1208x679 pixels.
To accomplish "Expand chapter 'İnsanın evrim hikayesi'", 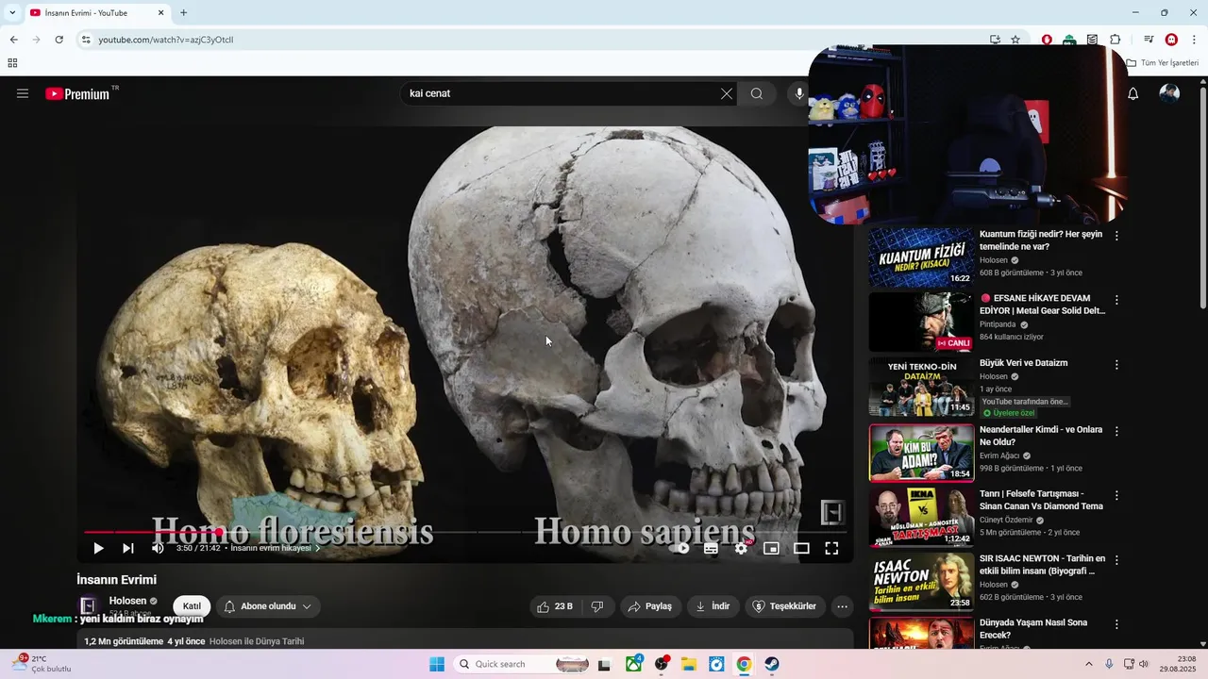I will pyautogui.click(x=276, y=548).
